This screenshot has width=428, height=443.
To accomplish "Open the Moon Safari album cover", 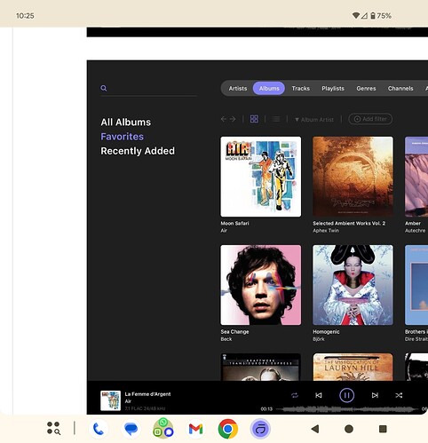I will [x=261, y=177].
